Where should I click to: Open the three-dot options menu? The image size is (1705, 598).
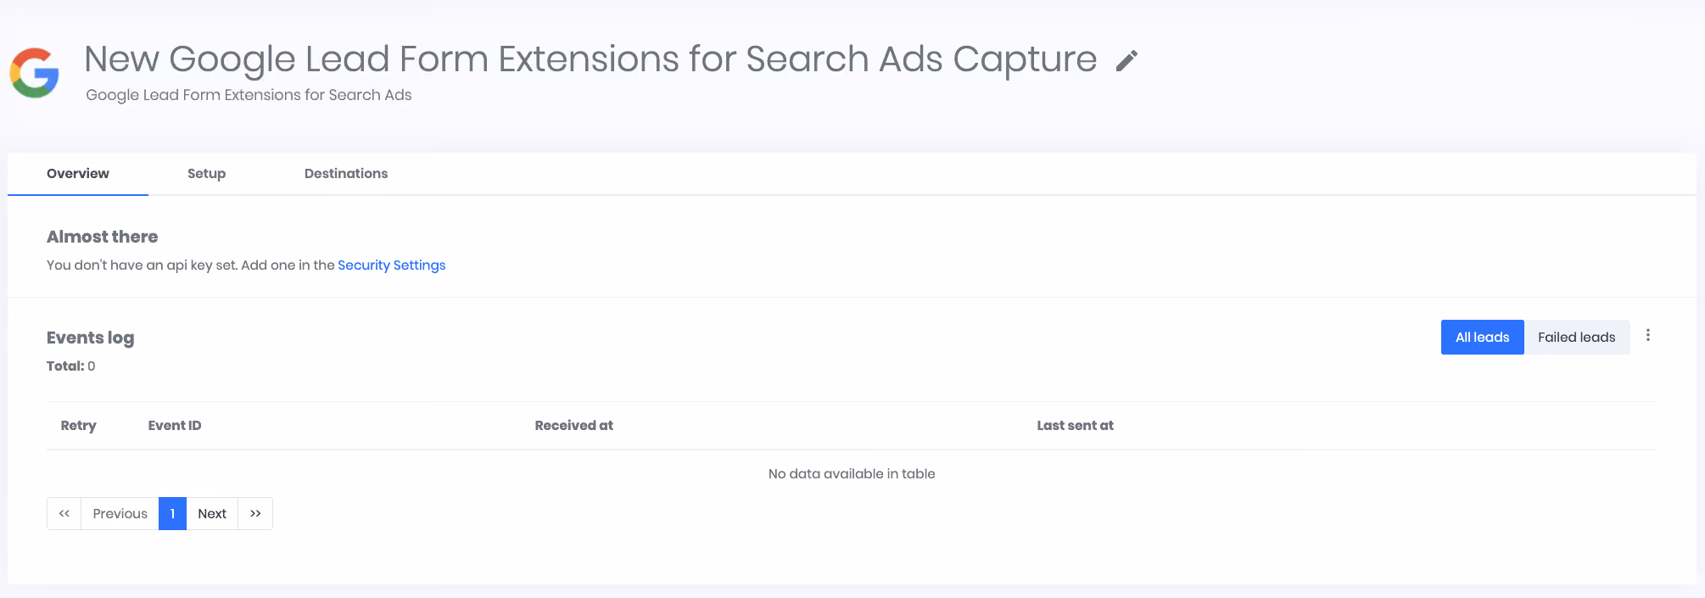1648,335
